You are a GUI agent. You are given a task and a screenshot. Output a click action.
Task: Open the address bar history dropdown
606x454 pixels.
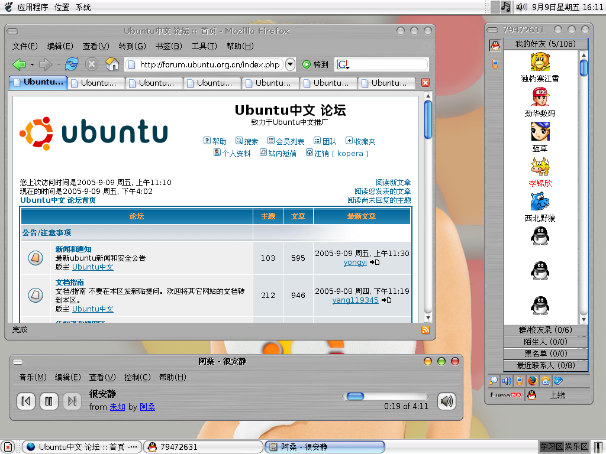point(290,64)
